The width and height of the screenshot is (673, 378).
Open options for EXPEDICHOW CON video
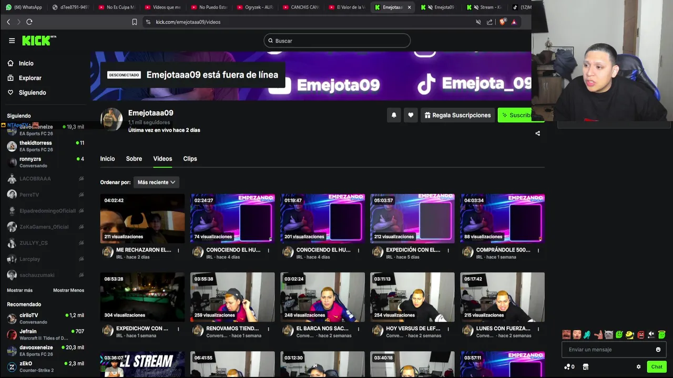click(x=178, y=329)
